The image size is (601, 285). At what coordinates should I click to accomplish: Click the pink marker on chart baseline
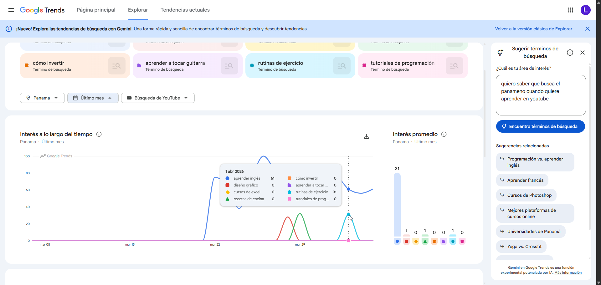[x=348, y=241]
